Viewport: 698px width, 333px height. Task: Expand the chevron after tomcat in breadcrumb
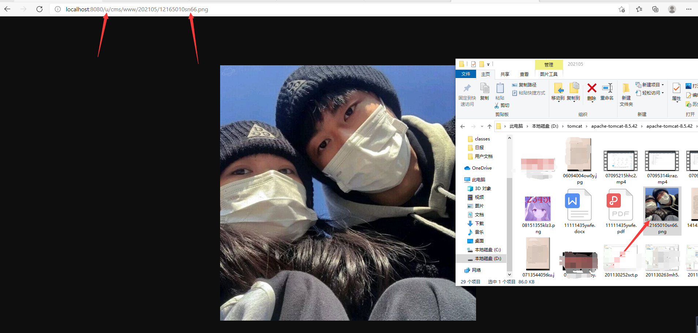tap(586, 126)
